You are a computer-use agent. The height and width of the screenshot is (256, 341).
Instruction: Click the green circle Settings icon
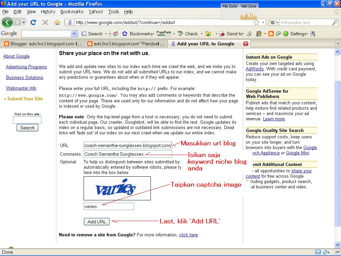[x=286, y=34]
